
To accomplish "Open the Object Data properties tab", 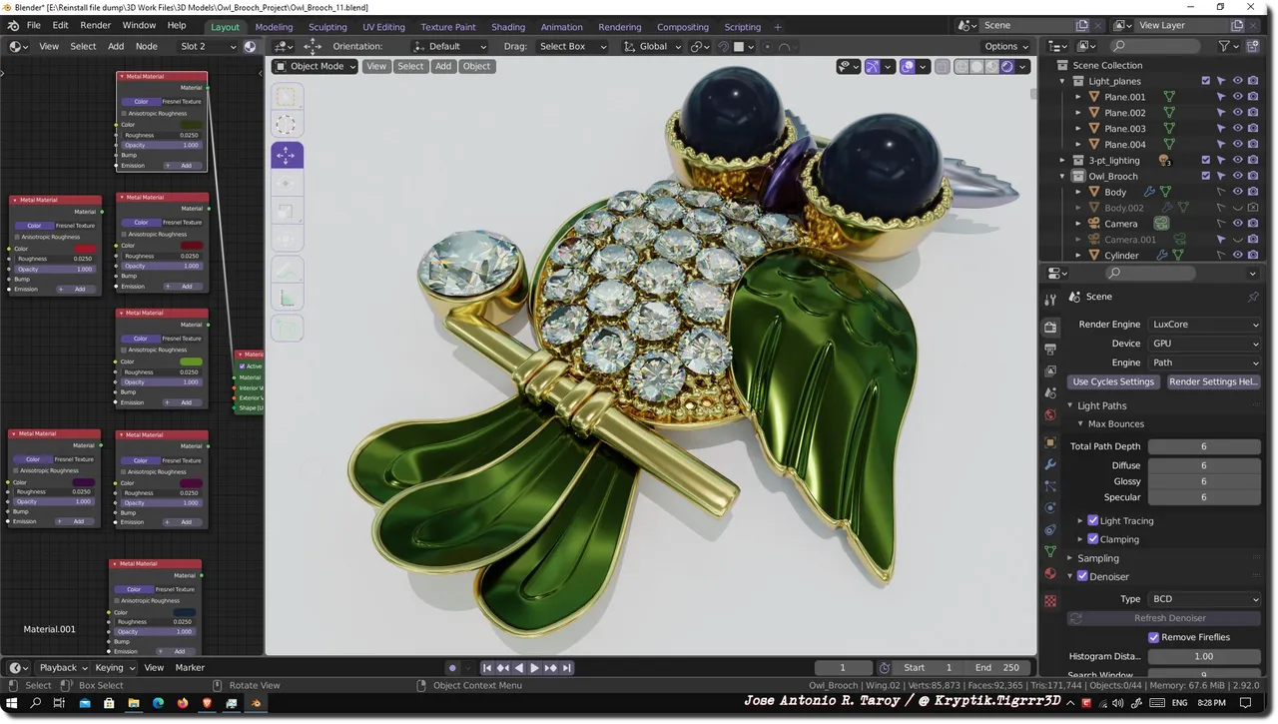I will click(x=1050, y=551).
